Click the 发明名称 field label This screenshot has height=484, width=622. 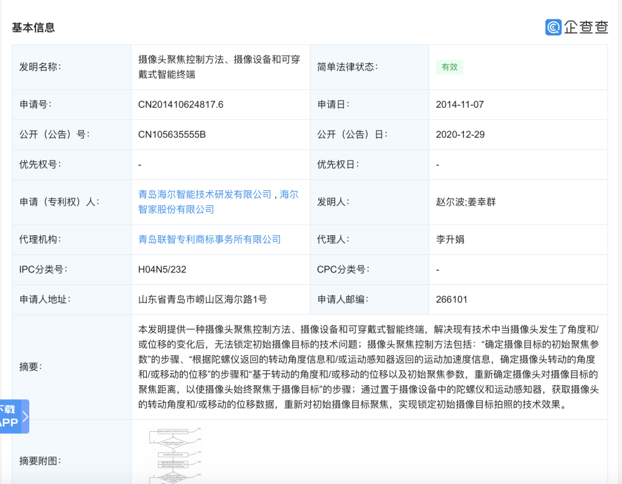tap(40, 67)
